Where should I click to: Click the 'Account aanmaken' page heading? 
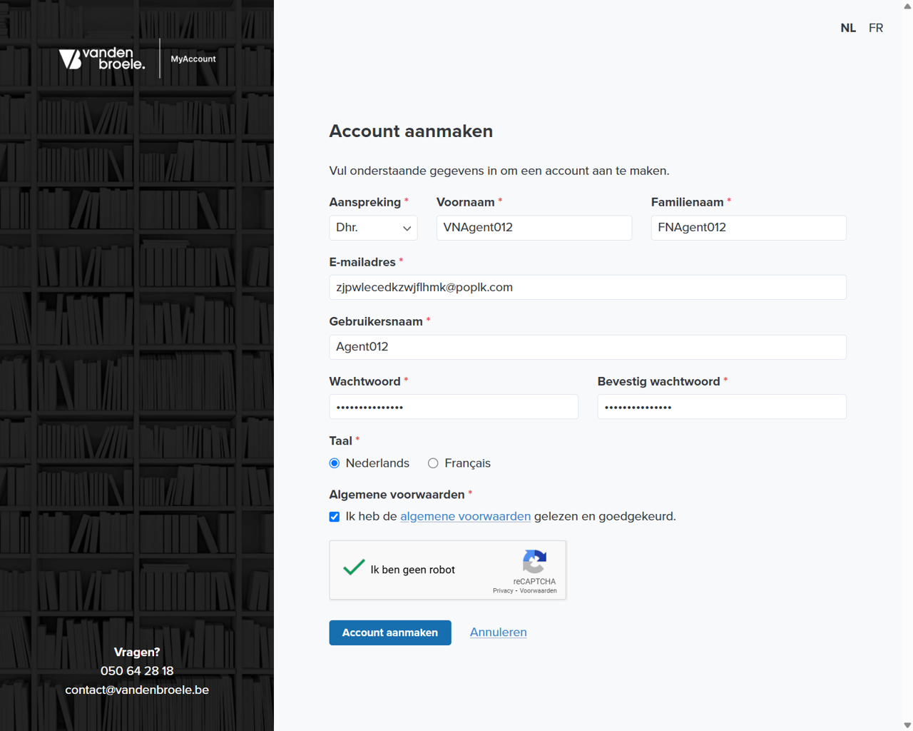pyautogui.click(x=411, y=131)
